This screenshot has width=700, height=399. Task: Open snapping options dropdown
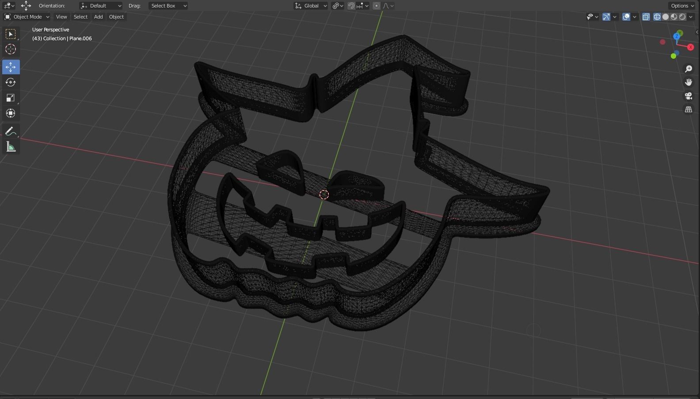coord(362,6)
